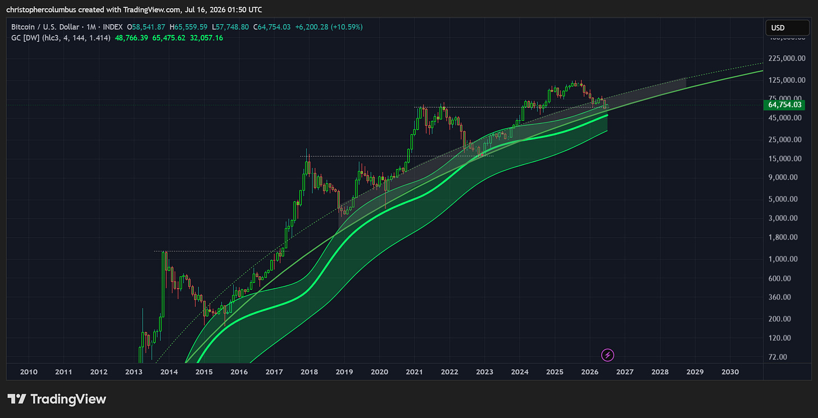Click the purple lightning bolt icon on the chart

click(607, 355)
